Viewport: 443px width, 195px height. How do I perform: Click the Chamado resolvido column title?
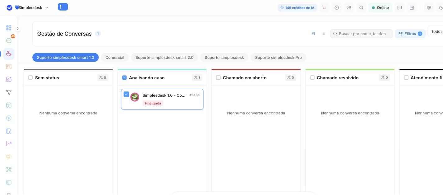click(x=338, y=78)
